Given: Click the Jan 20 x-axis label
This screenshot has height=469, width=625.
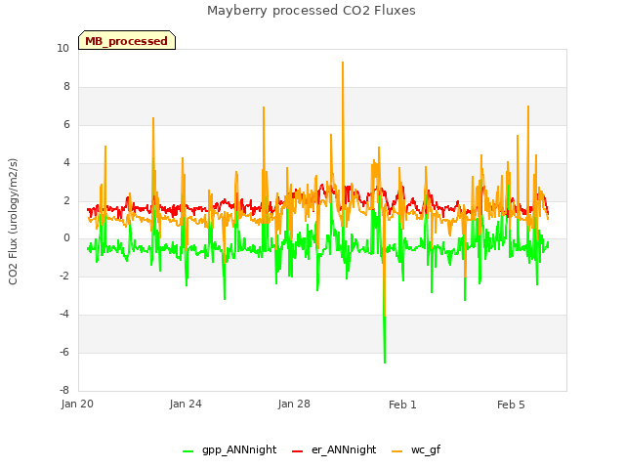Looking at the screenshot, I should (77, 404).
